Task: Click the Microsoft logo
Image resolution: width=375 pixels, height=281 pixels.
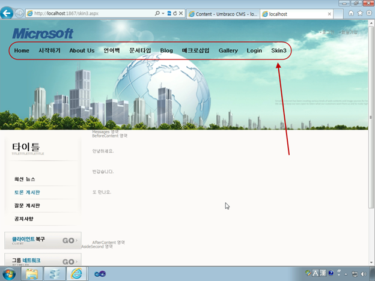Action: 43,34
